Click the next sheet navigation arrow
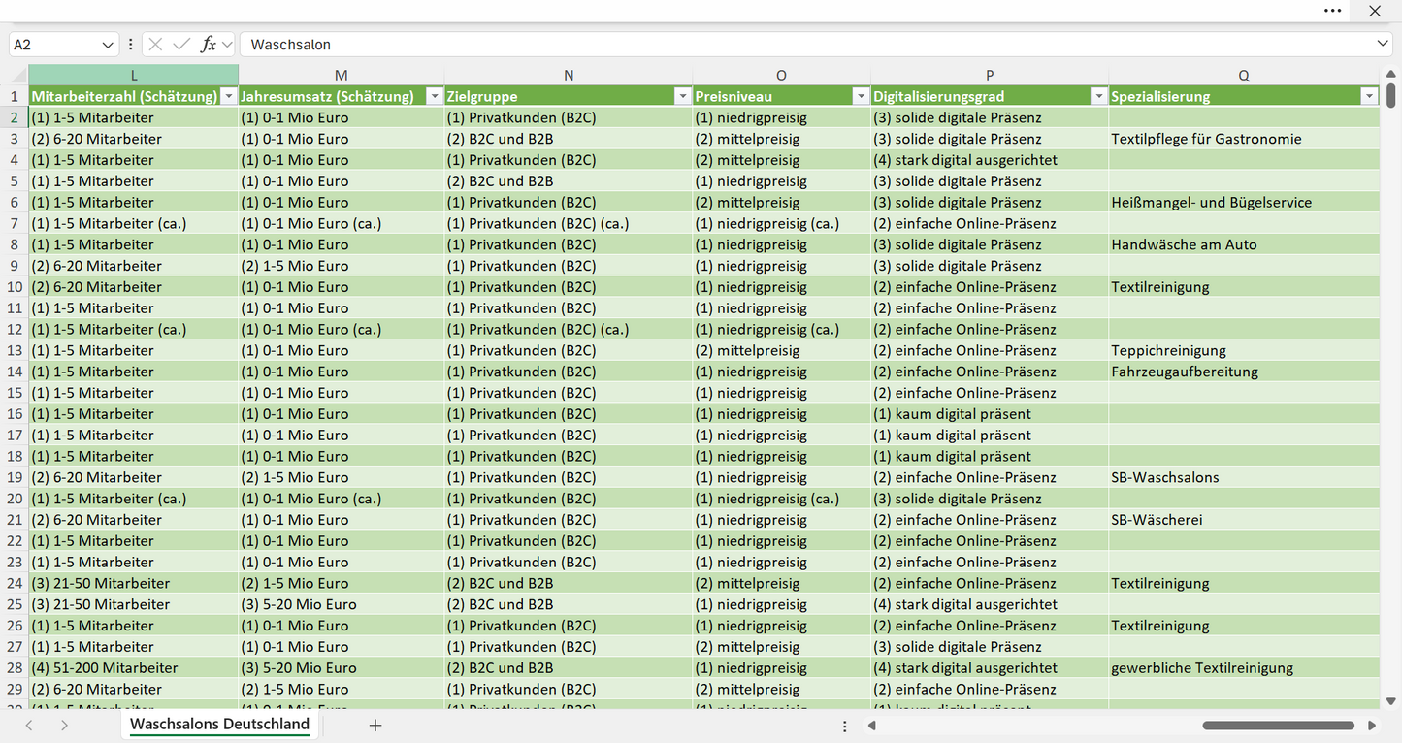The image size is (1402, 743). pyautogui.click(x=64, y=725)
